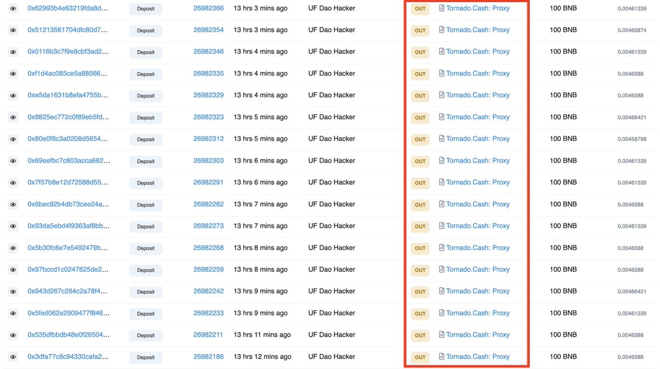The height and width of the screenshot is (369, 660).
Task: Click Tornado.Cash: Proxy in block 26982186 row
Action: pyautogui.click(x=478, y=356)
